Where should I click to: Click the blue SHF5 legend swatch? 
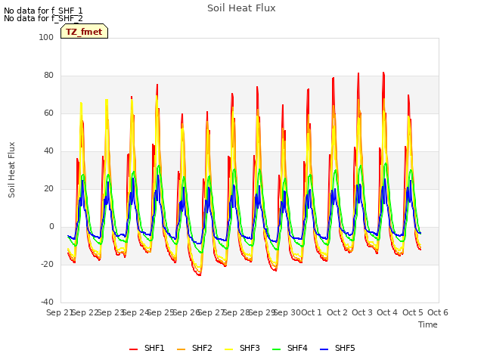324,349
